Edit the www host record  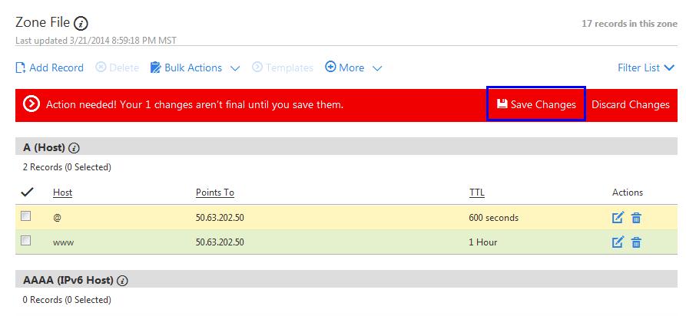618,242
